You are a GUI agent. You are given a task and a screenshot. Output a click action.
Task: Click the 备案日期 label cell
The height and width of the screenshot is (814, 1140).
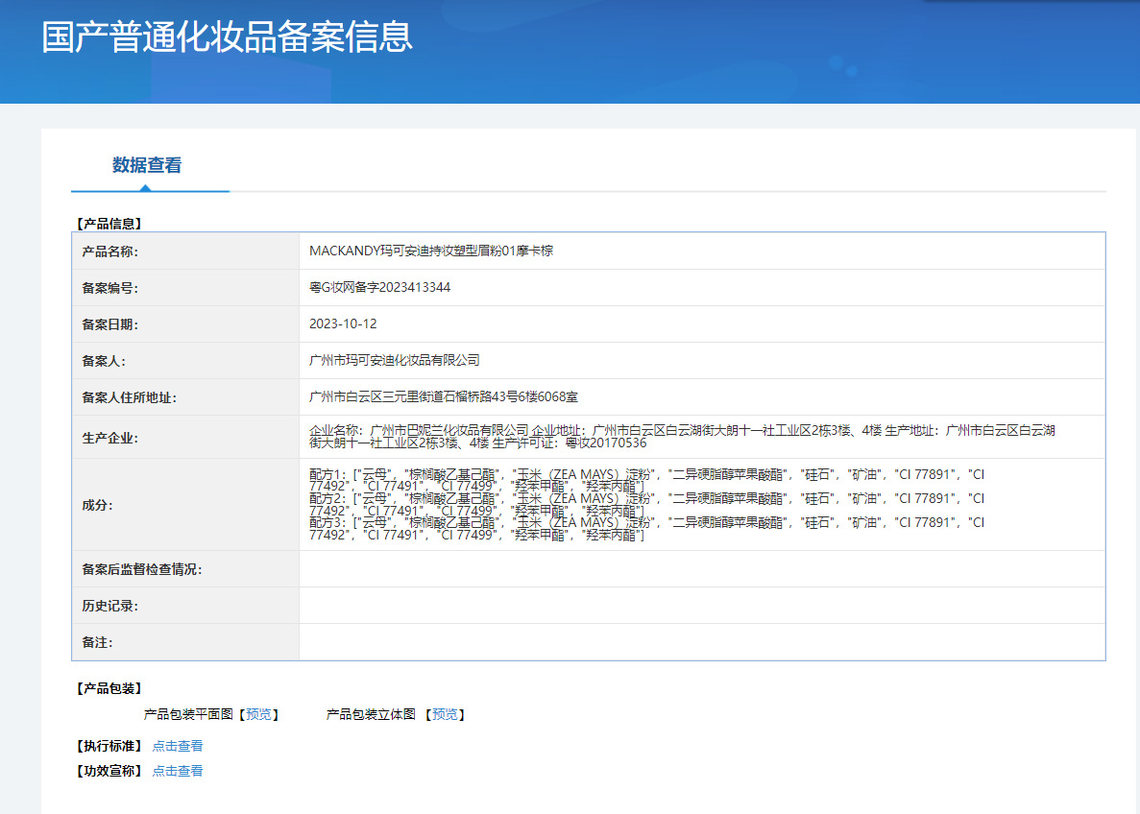(185, 324)
